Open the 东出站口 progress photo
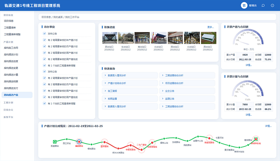 click(126, 38)
